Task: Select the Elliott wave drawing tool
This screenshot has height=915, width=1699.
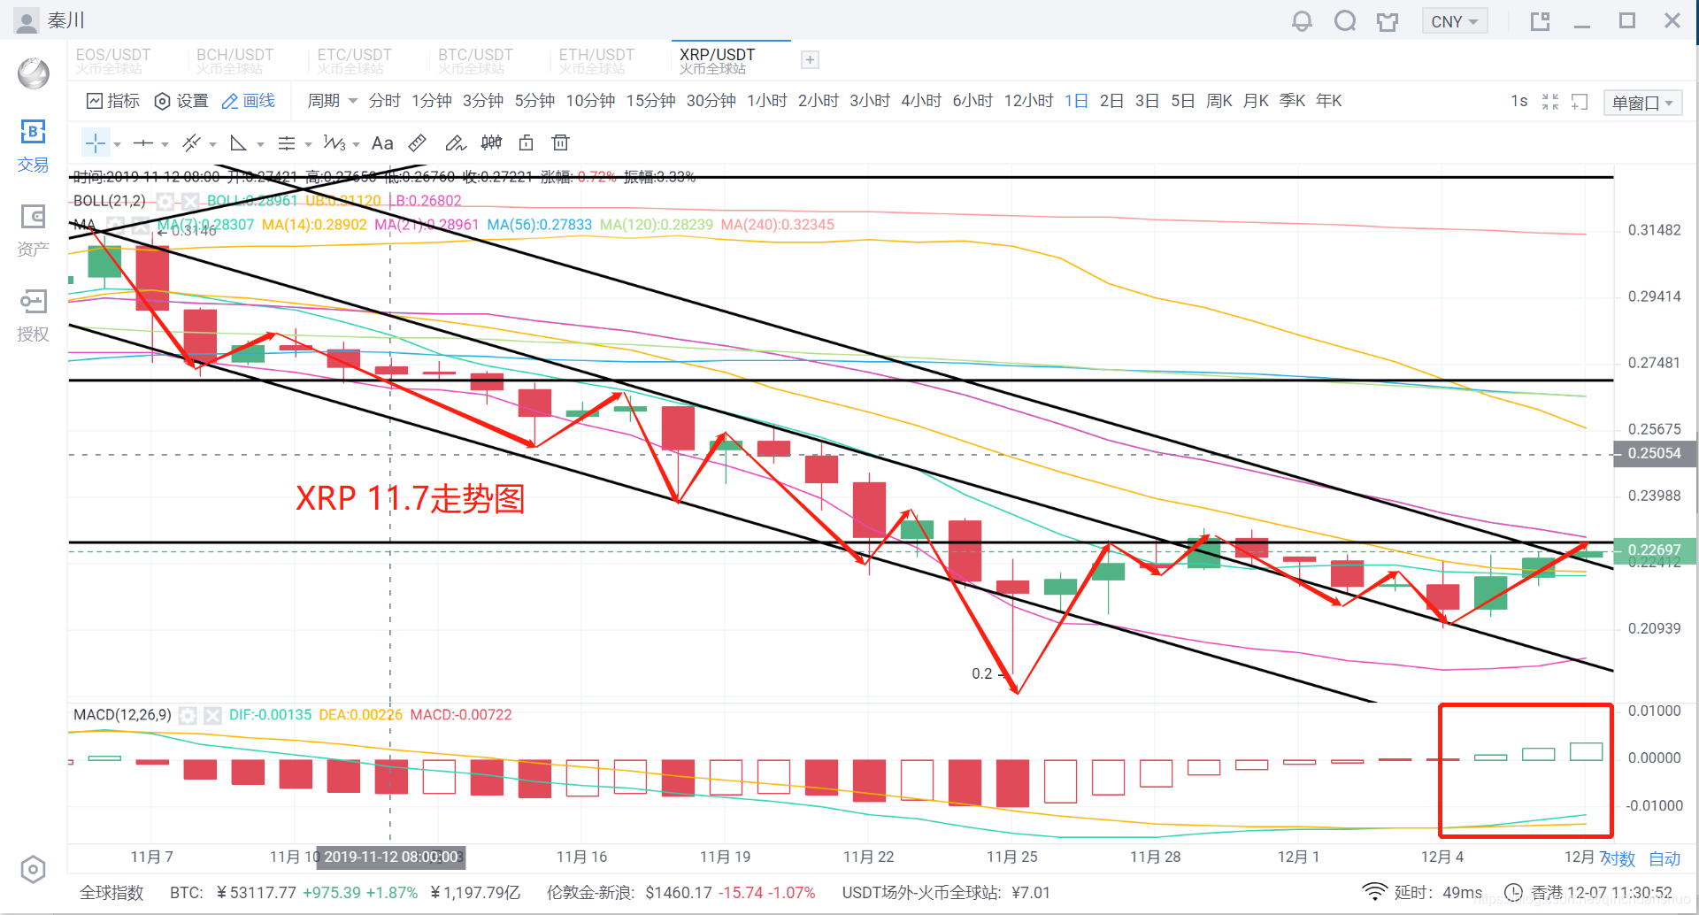Action: [334, 143]
